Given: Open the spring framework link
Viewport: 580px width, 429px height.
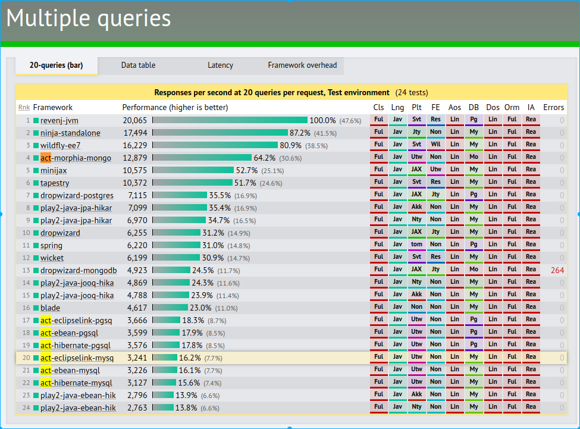Looking at the screenshot, I should click(51, 246).
